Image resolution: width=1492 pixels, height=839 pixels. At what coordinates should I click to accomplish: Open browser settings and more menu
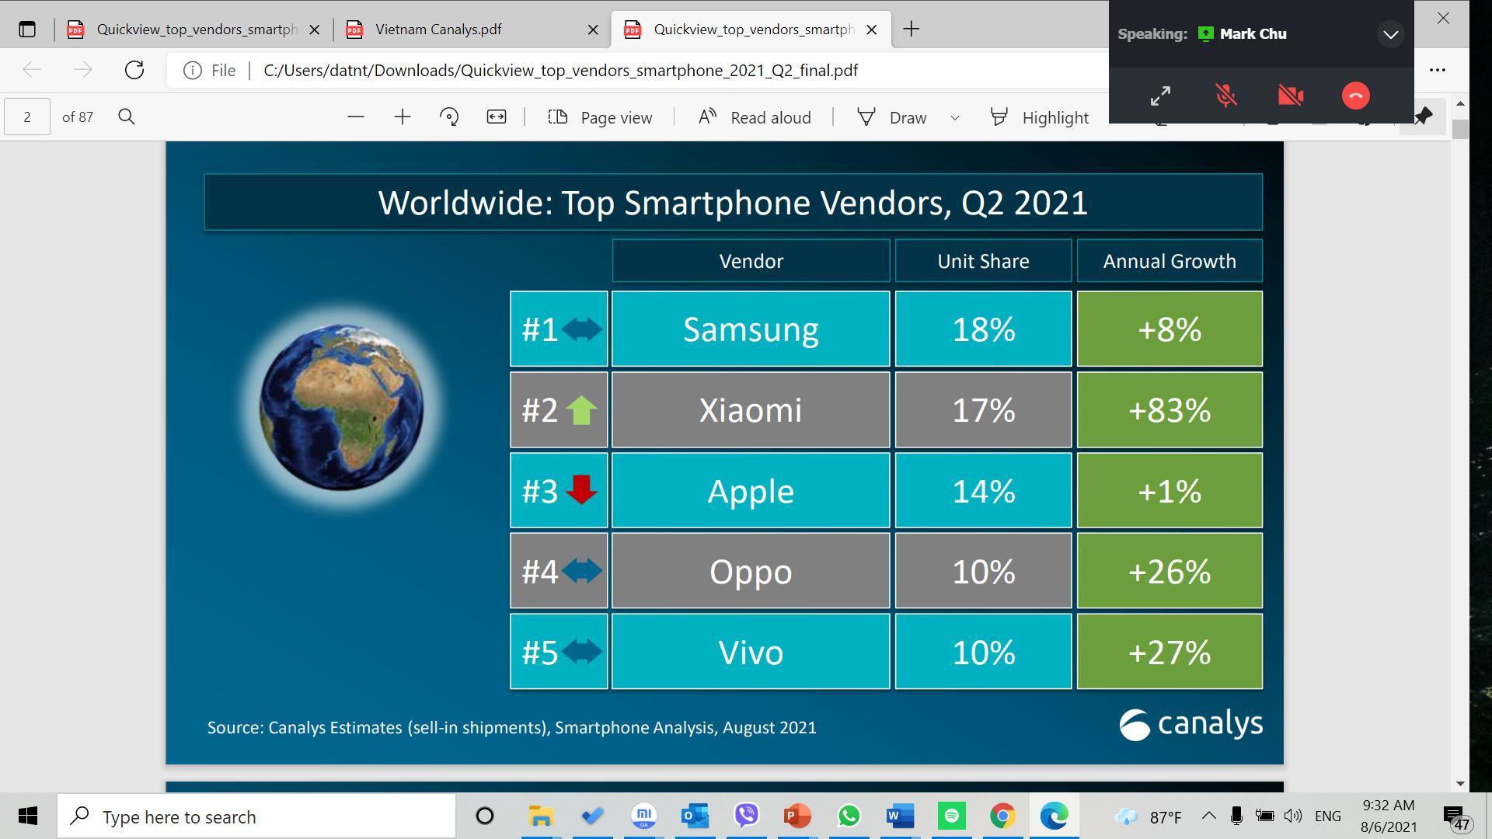(x=1438, y=70)
